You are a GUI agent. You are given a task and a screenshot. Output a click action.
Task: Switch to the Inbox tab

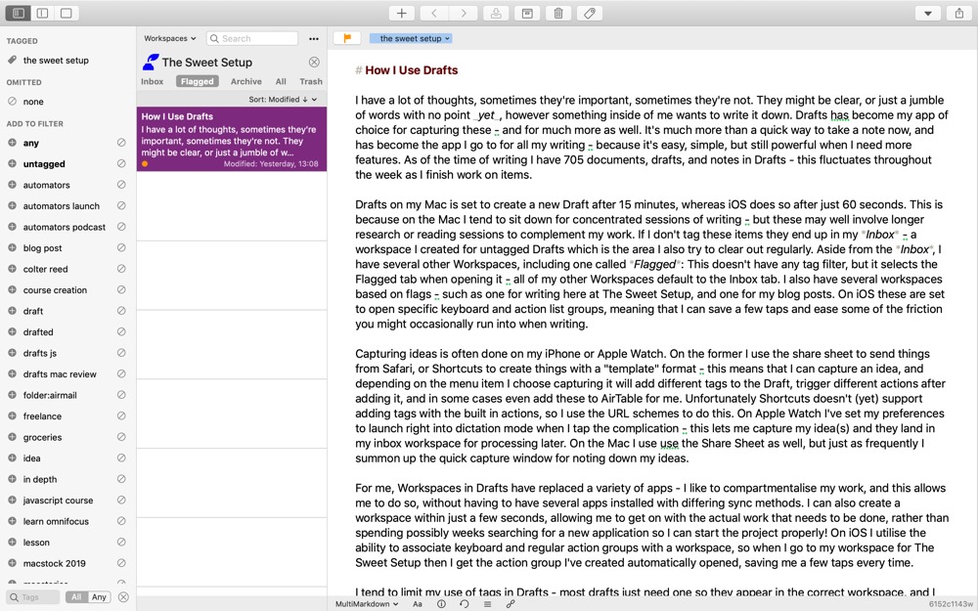152,82
